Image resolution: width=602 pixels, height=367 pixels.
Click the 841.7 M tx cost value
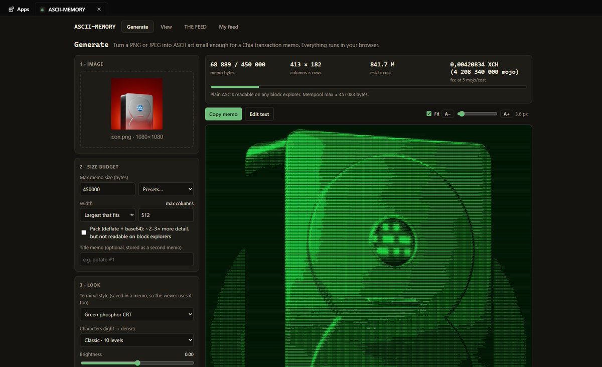click(x=382, y=64)
